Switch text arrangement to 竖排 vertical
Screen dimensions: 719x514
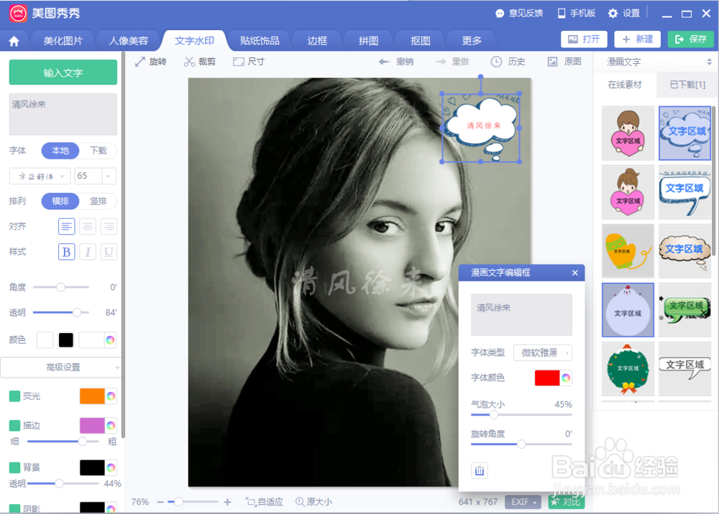[99, 201]
